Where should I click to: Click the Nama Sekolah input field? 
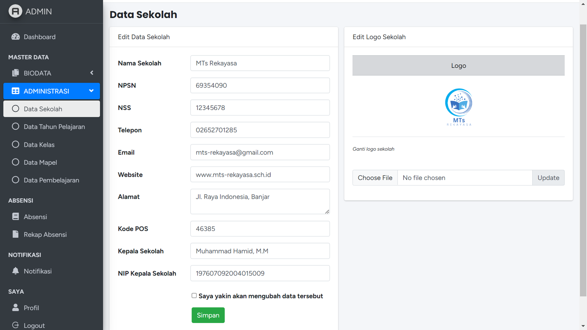[x=260, y=63]
